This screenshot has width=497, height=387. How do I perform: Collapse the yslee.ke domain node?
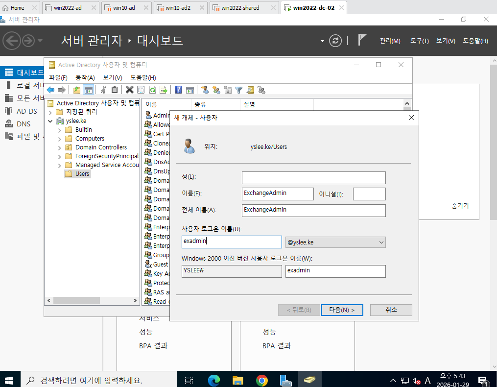click(x=50, y=121)
